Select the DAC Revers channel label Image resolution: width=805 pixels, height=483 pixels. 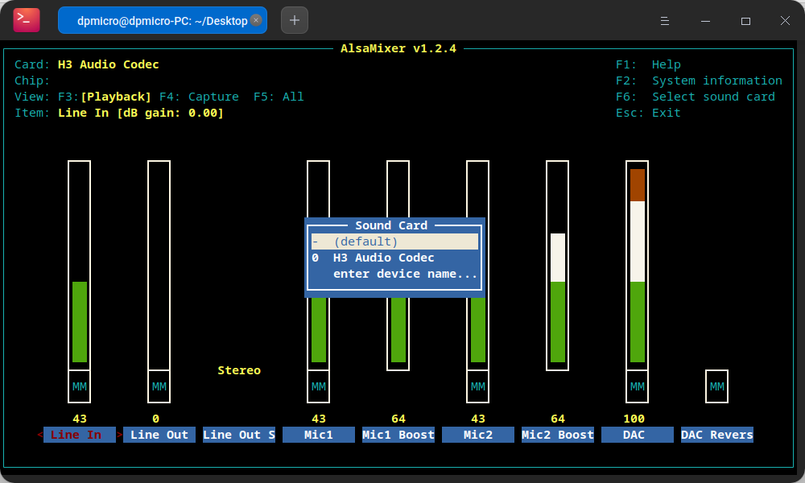coord(716,435)
